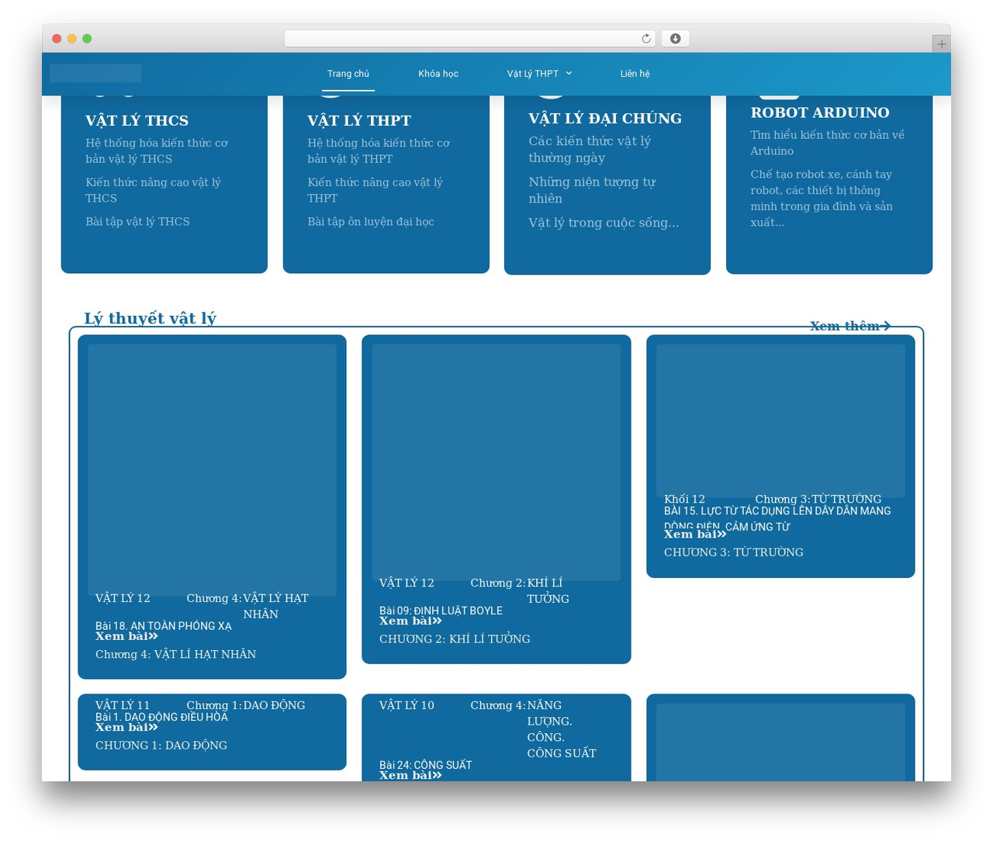
Task: Open the VẬT LÝ THCS card heading
Action: click(137, 120)
